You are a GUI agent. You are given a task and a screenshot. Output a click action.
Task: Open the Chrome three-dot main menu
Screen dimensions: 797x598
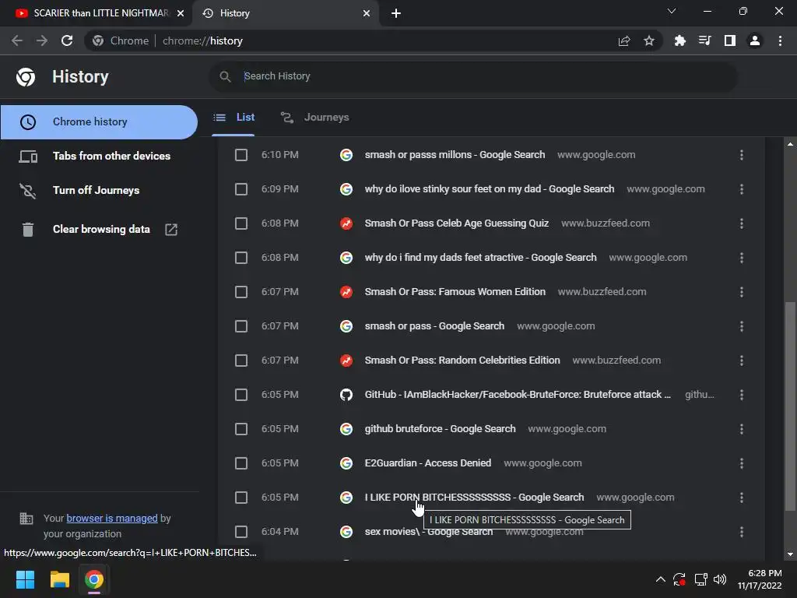780,40
